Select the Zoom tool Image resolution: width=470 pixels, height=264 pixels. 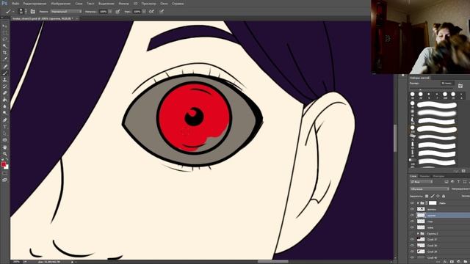(5, 153)
